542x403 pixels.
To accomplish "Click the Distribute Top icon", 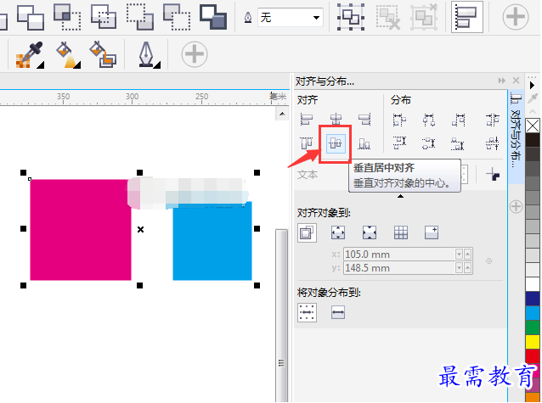I will (x=399, y=143).
